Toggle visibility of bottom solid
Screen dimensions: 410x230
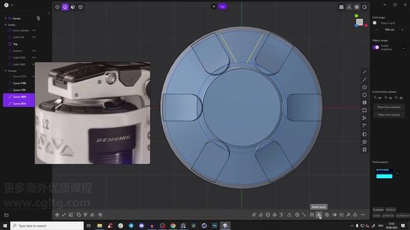click(x=34, y=50)
